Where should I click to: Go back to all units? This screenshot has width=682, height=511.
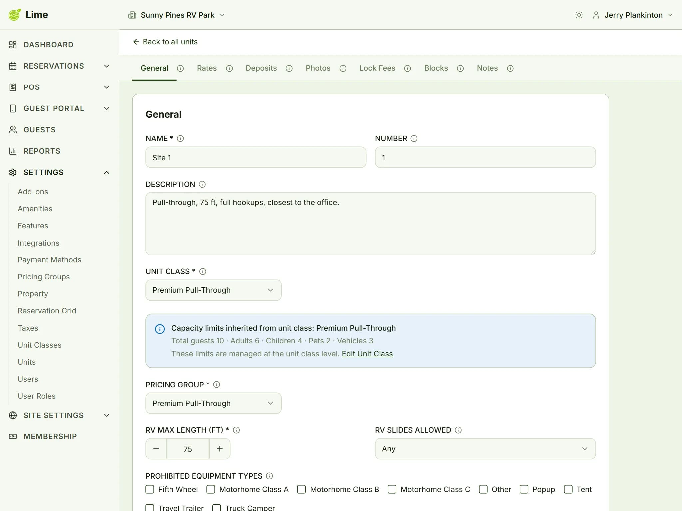pos(165,42)
